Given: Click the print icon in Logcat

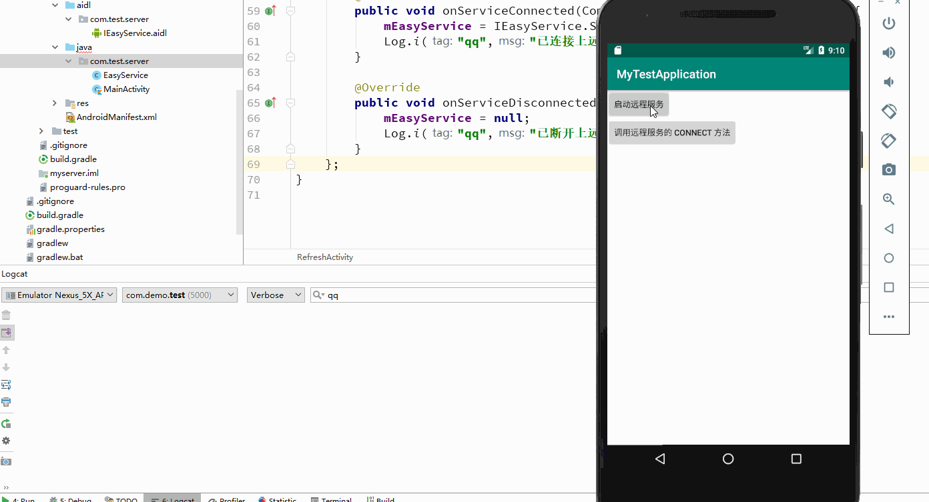Looking at the screenshot, I should tap(6, 402).
